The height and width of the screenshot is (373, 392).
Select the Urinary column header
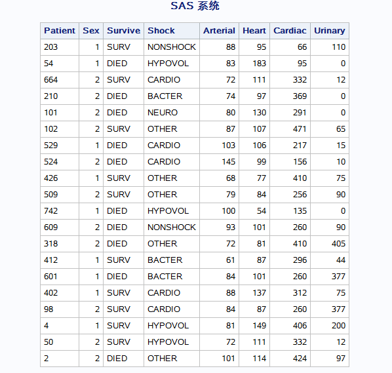(x=330, y=31)
